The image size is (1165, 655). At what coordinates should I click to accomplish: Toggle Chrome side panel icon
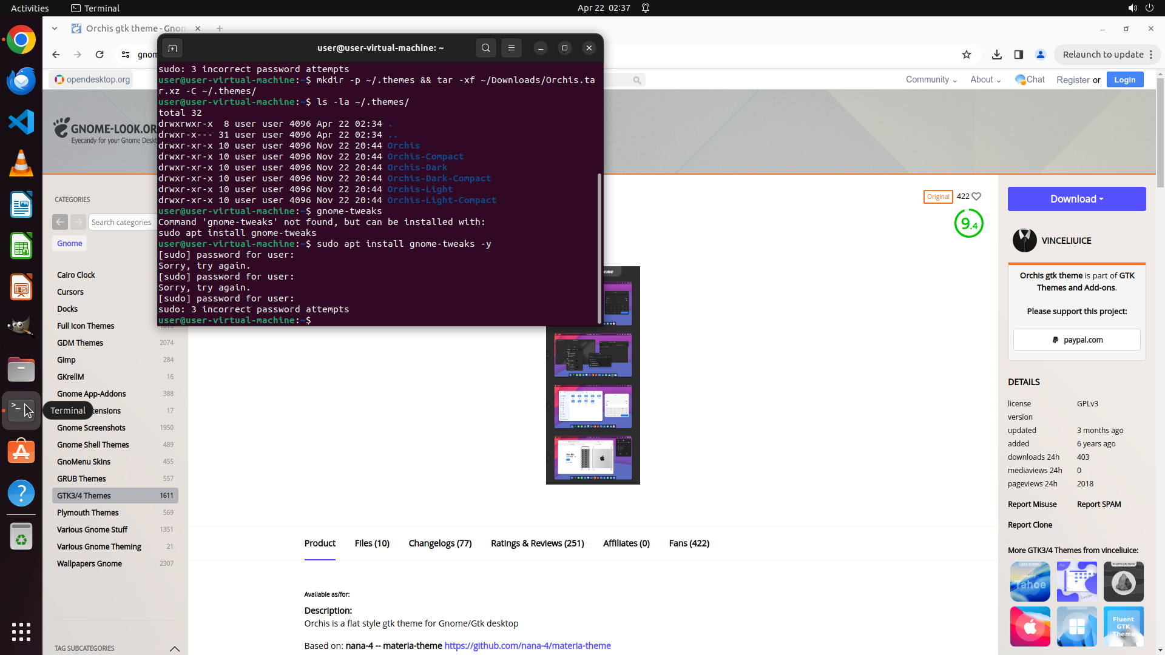[1018, 55]
